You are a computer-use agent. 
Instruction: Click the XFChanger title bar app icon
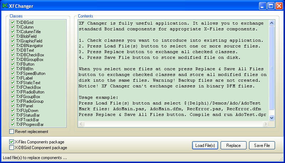coord(5,6)
